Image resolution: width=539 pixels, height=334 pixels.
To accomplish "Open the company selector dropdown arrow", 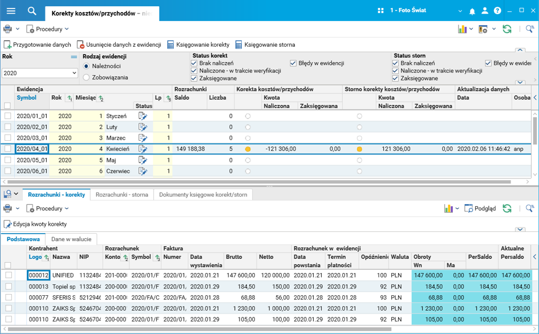I will point(460,11).
